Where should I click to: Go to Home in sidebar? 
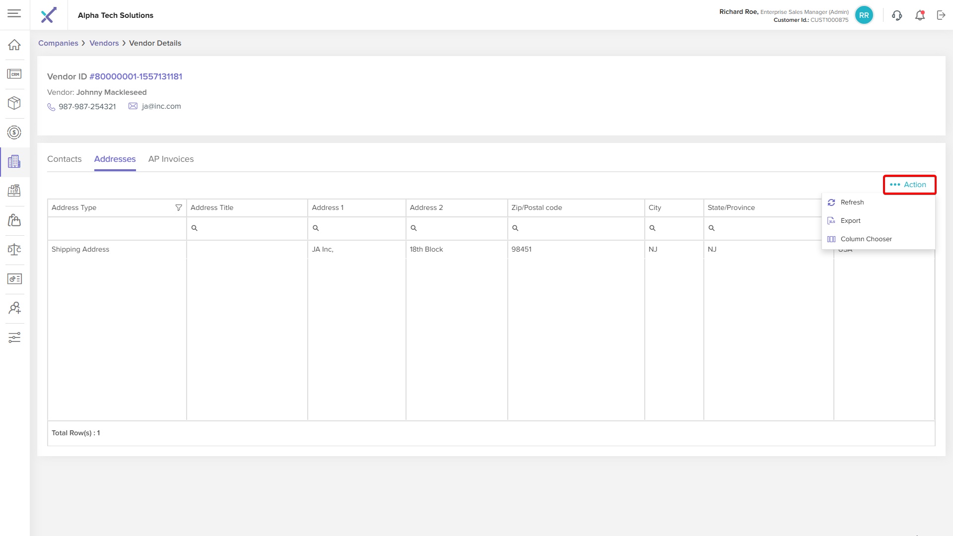[14, 45]
